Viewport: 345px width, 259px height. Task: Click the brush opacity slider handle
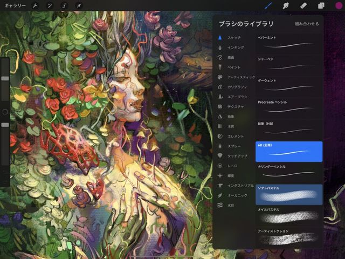[5, 125]
